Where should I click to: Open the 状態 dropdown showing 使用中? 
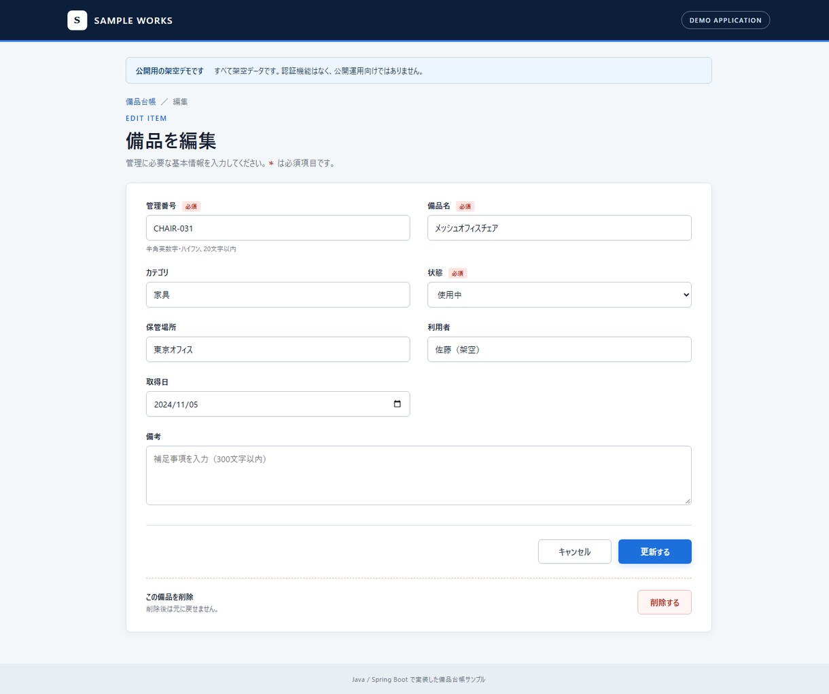tap(559, 295)
